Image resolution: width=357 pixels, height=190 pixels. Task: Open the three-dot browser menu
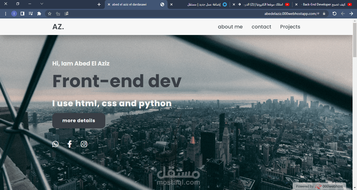point(5,13)
